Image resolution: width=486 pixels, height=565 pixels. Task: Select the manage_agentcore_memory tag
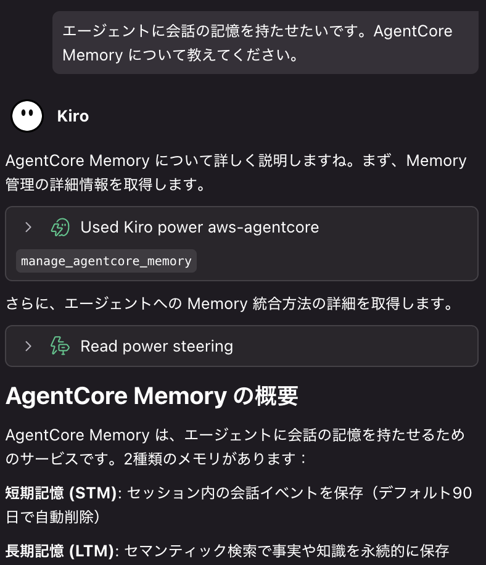[x=105, y=260]
